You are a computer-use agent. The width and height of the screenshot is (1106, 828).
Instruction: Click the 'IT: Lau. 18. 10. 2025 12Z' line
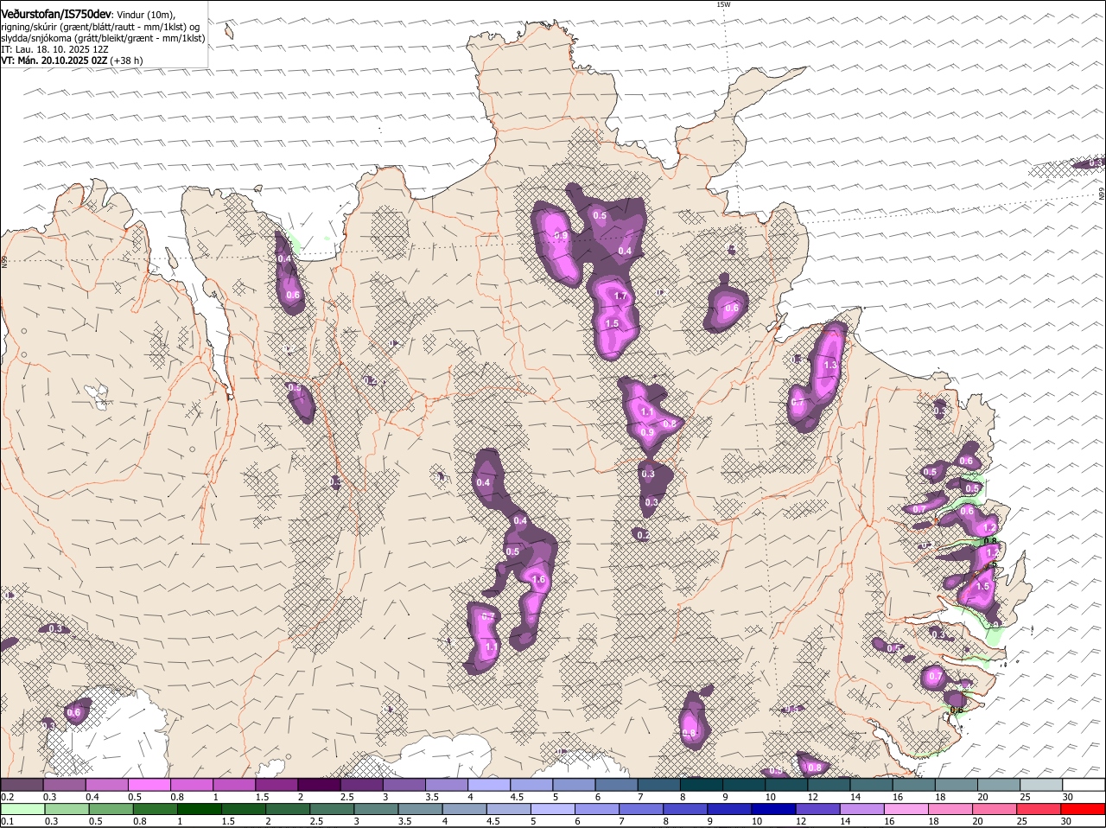54,49
